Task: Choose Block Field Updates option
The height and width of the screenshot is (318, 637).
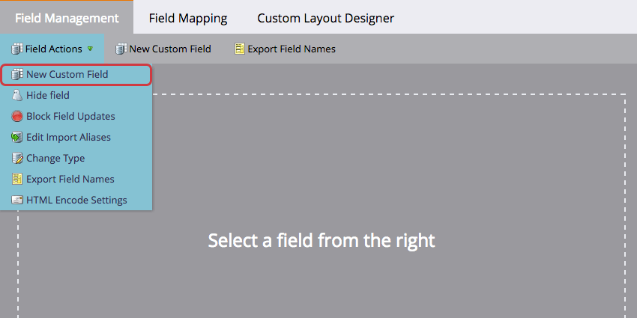Action: pyautogui.click(x=76, y=117)
